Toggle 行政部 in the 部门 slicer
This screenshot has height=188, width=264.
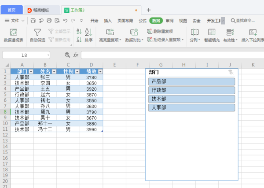pos(191,90)
